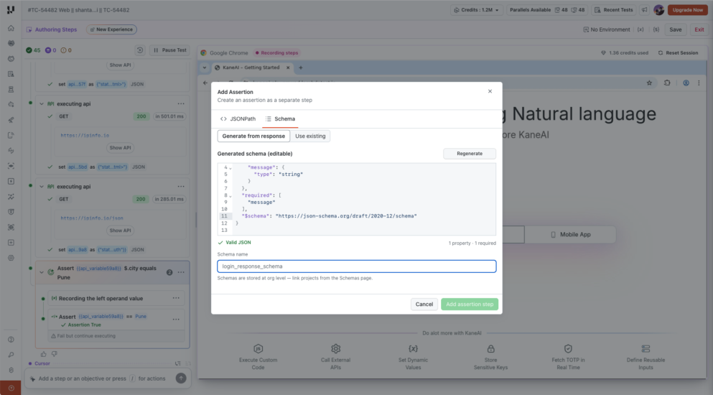This screenshot has height=395, width=713.
Task: Select Generate from response option
Action: (x=253, y=136)
